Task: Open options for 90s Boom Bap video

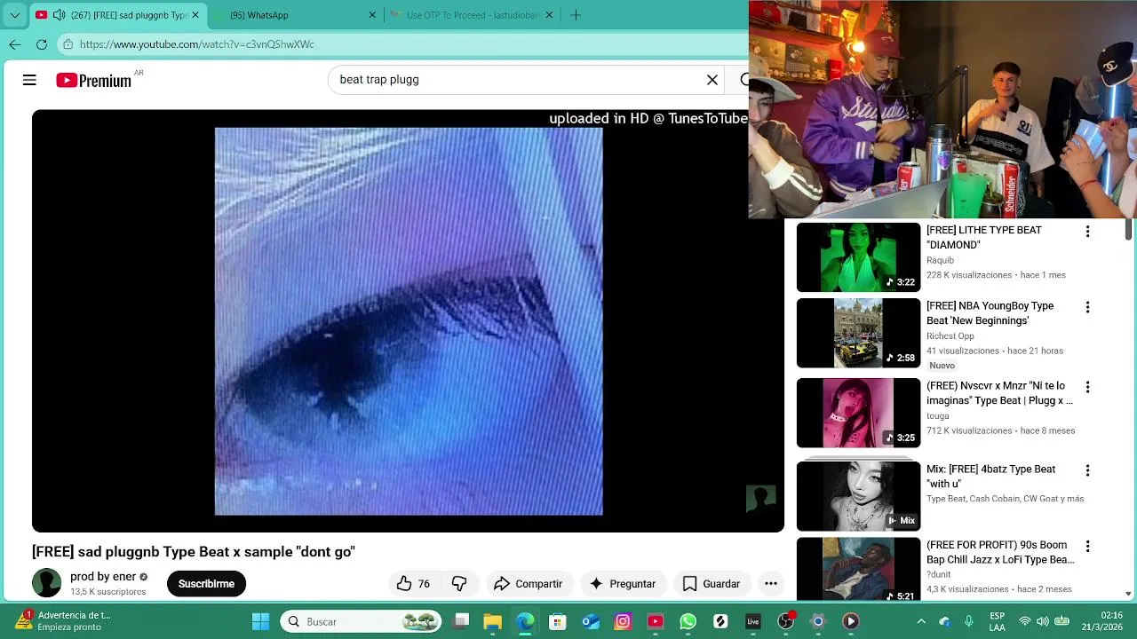Action: coord(1087,548)
